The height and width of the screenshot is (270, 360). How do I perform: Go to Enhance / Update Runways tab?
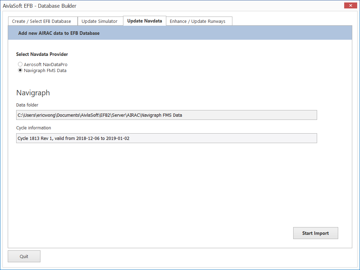(x=199, y=21)
